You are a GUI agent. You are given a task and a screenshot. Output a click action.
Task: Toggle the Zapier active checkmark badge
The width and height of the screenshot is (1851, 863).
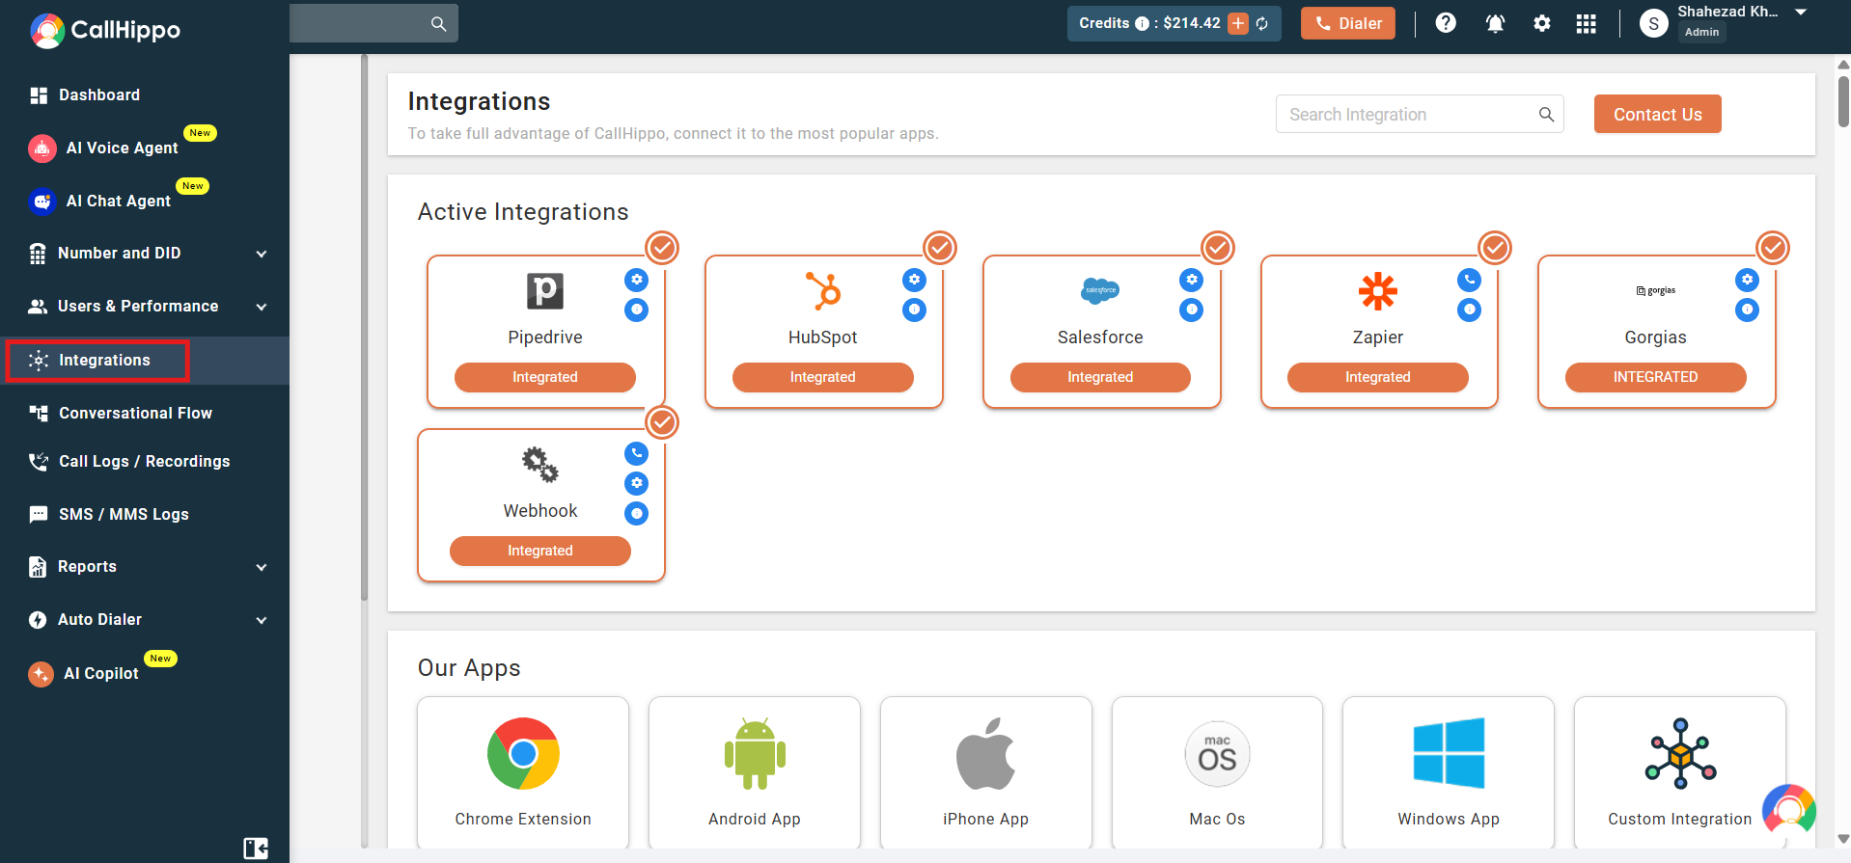point(1495,248)
